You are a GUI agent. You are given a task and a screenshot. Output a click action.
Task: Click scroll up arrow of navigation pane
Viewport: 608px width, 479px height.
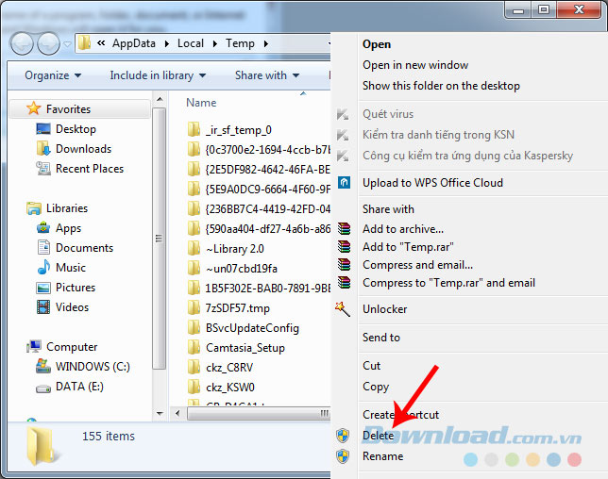coord(160,100)
